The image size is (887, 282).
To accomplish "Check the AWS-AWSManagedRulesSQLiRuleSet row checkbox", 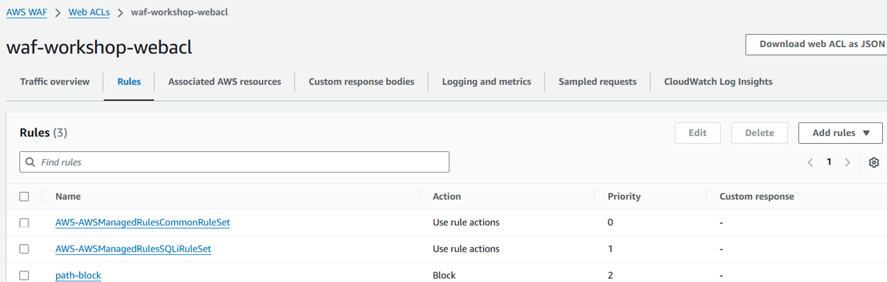I will point(24,249).
